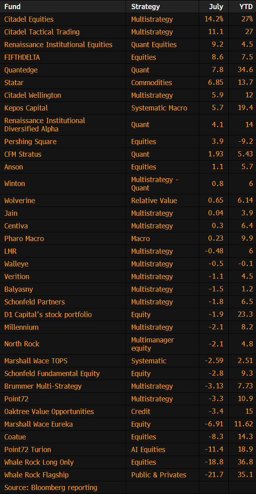Click the July column header

coord(216,7)
